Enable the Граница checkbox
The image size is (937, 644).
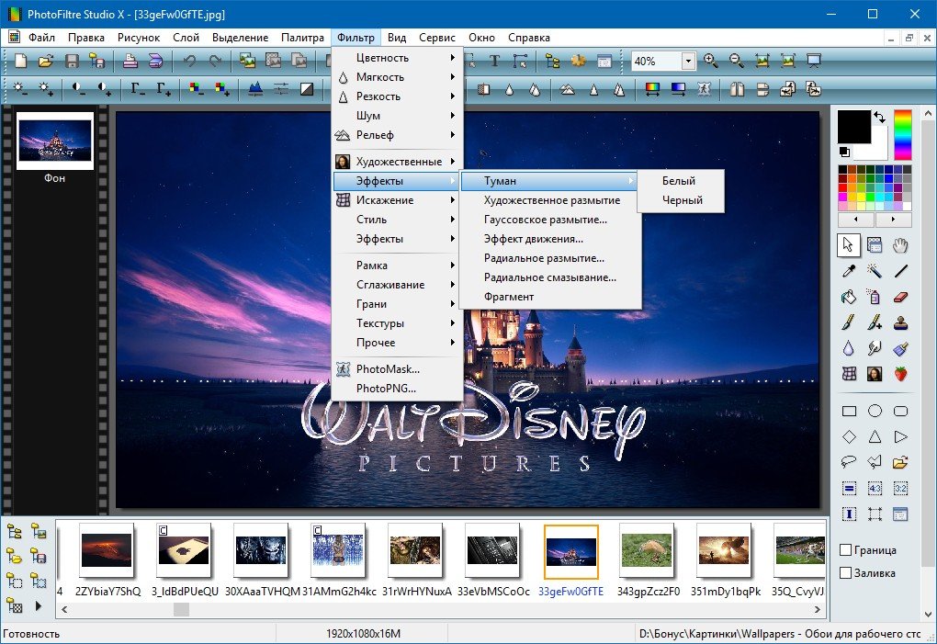[x=846, y=550]
